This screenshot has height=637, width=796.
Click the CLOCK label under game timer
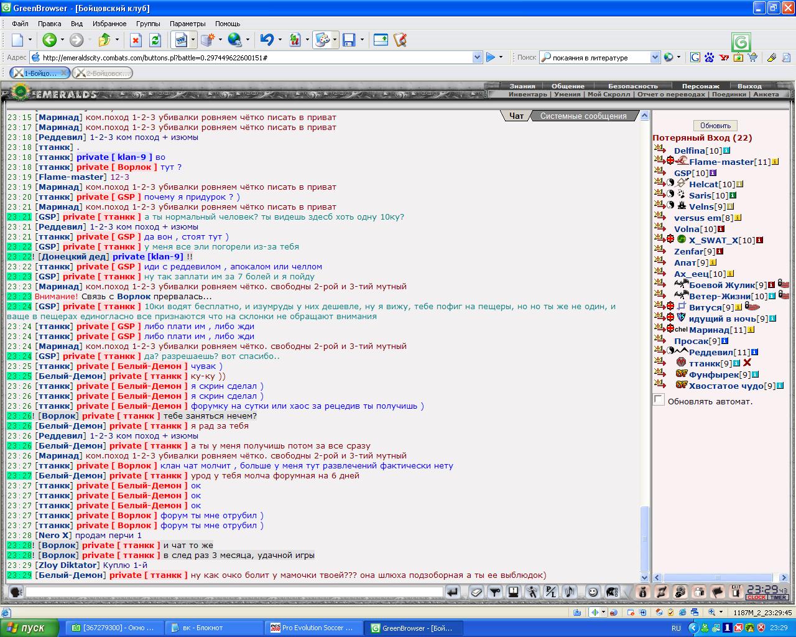pos(756,597)
